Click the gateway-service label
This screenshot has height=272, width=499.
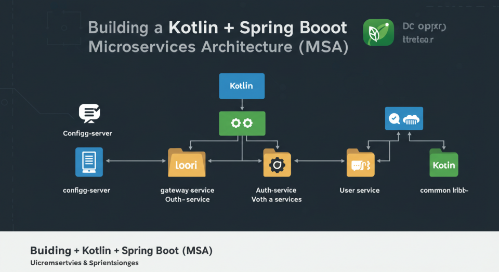pos(188,191)
